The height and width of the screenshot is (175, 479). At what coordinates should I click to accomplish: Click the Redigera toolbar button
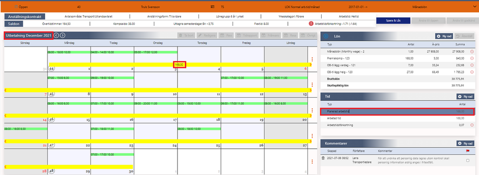(x=207, y=35)
